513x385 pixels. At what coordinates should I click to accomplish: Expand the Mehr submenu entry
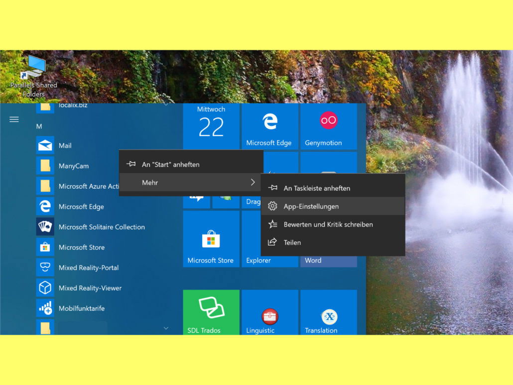coord(191,183)
